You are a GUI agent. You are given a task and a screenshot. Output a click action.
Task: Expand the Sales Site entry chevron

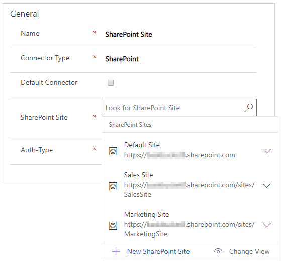[x=266, y=185]
